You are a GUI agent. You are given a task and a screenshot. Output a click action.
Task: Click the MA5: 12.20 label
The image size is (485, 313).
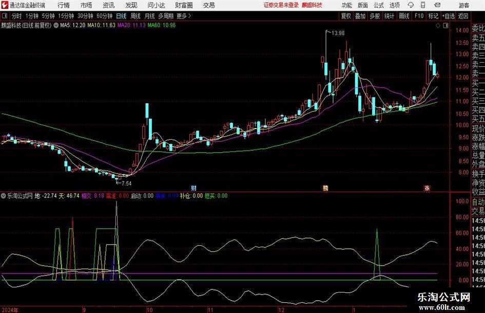pos(73,25)
